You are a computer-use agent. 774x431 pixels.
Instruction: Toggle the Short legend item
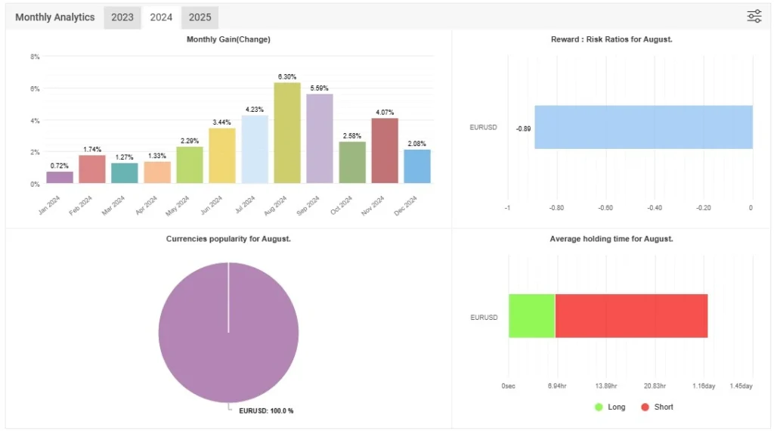tap(663, 407)
